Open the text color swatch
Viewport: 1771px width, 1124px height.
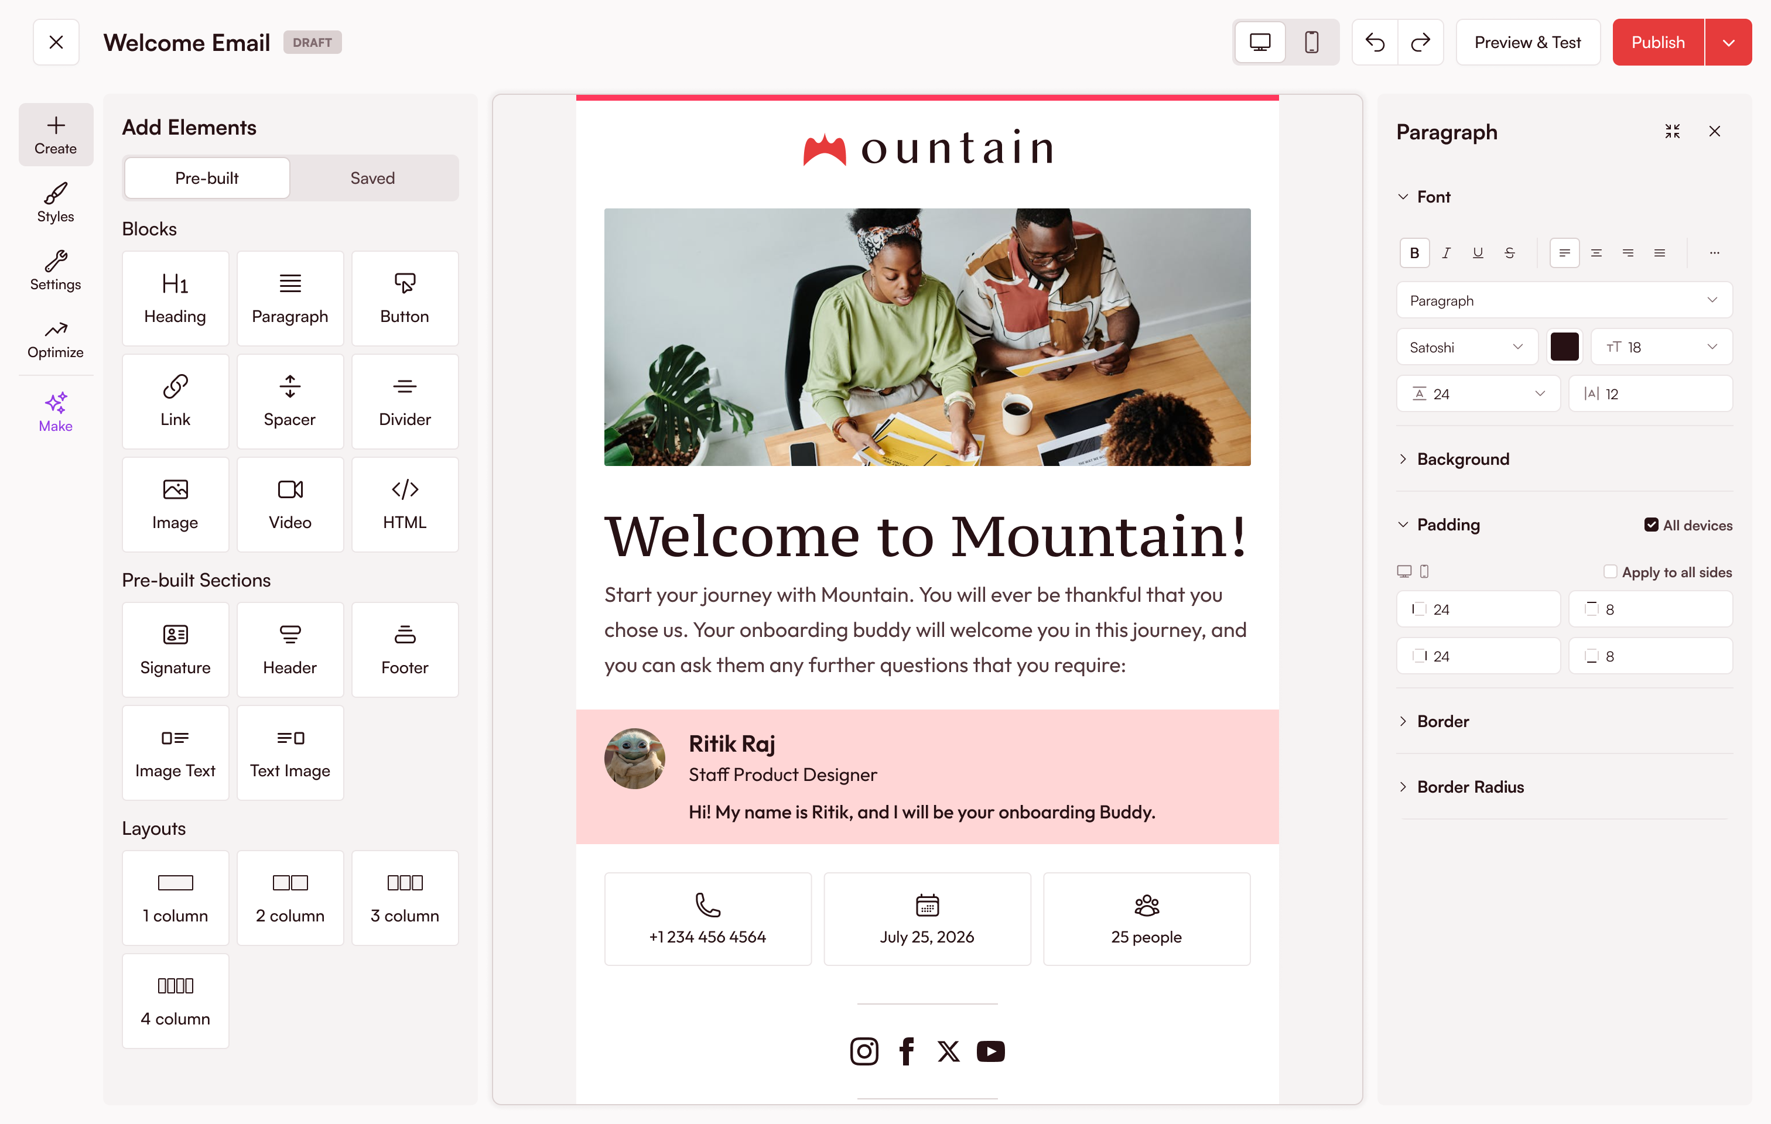pyautogui.click(x=1564, y=347)
